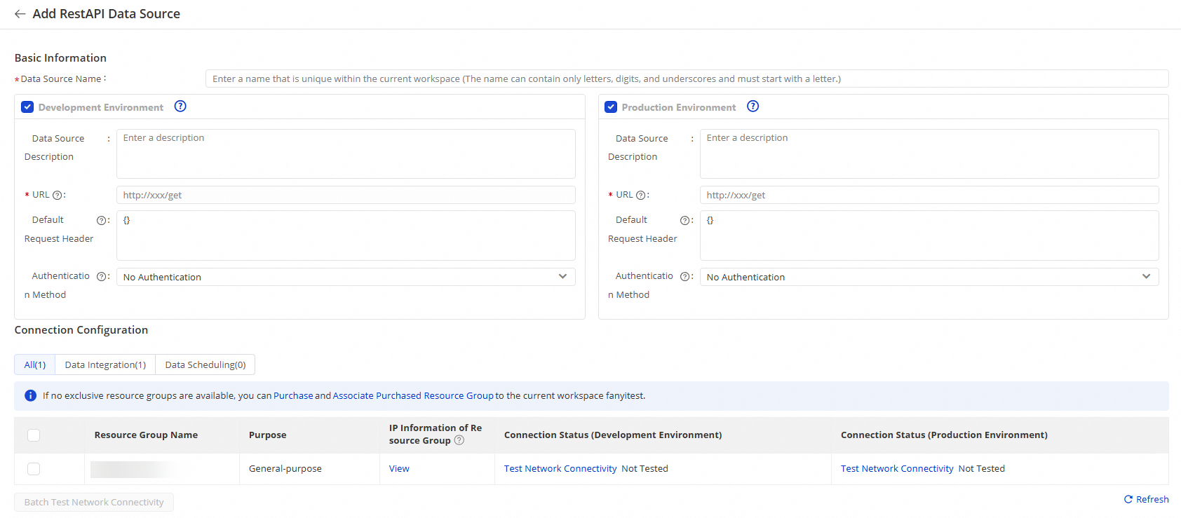Show URL help tooltip in Production Environment
Screen dimensions: 1181x518
[x=640, y=196]
